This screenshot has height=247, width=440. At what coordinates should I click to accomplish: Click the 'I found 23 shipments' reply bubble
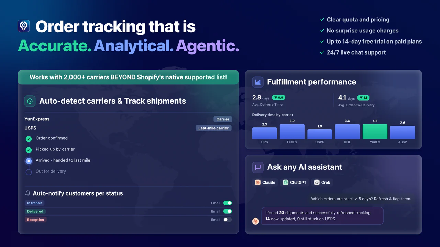click(322, 216)
